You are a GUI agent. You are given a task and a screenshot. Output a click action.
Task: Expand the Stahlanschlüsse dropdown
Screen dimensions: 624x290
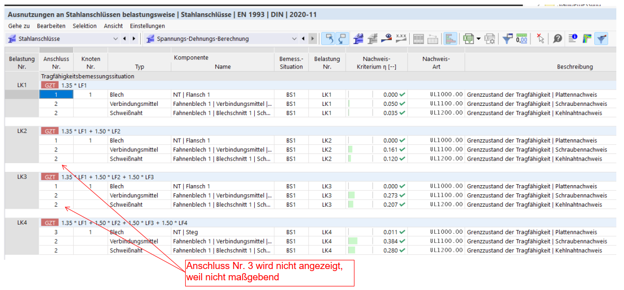pyautogui.click(x=115, y=39)
